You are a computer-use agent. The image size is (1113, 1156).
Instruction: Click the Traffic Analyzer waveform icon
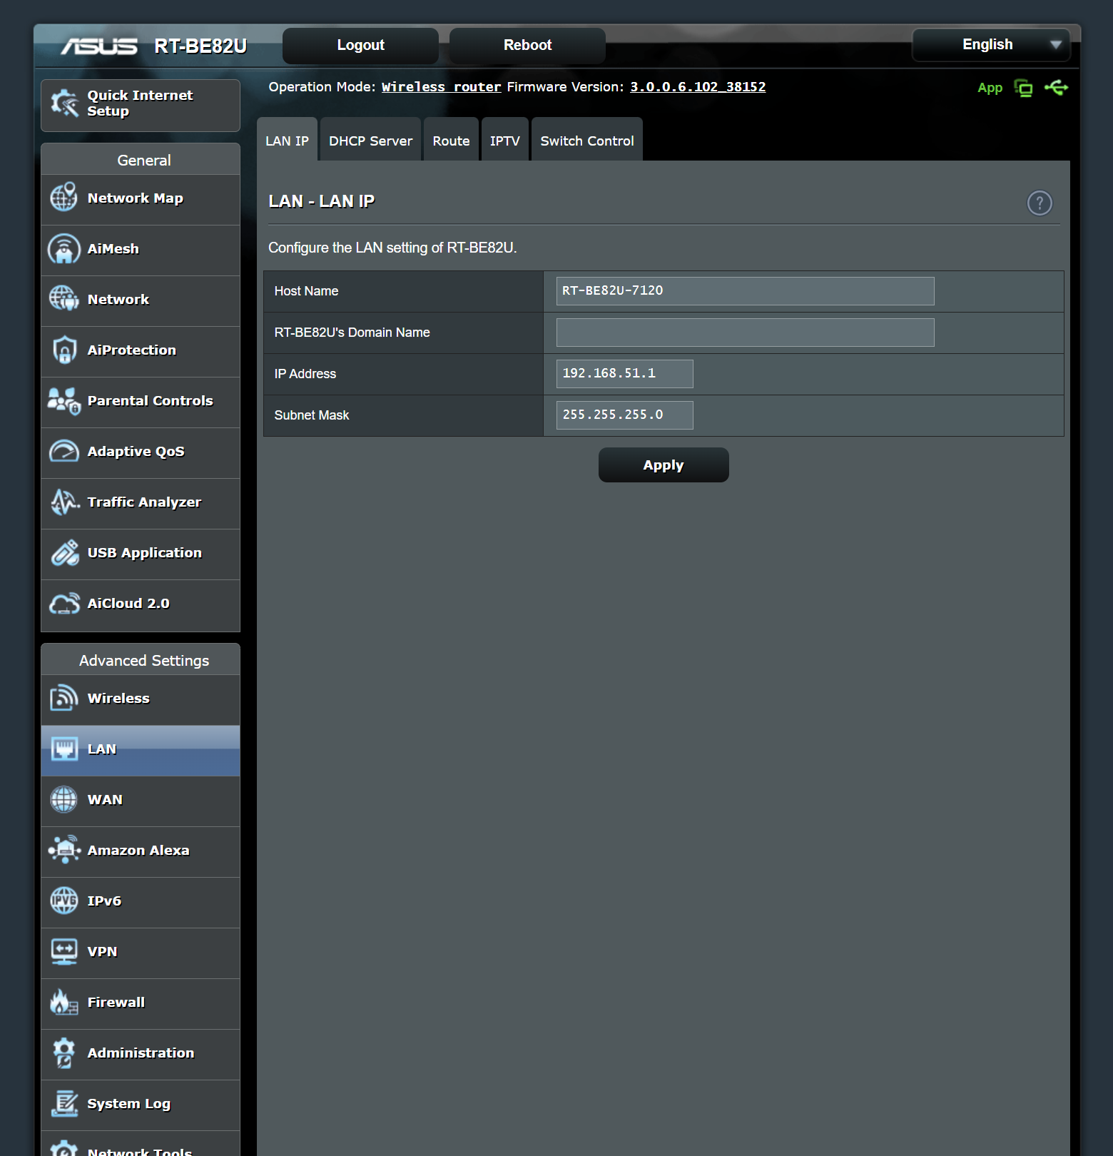(x=64, y=502)
